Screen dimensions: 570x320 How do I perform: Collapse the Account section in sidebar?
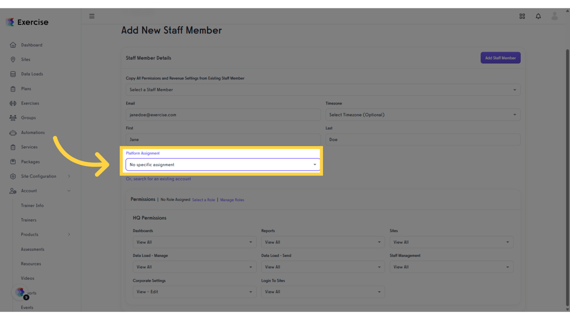(69, 191)
